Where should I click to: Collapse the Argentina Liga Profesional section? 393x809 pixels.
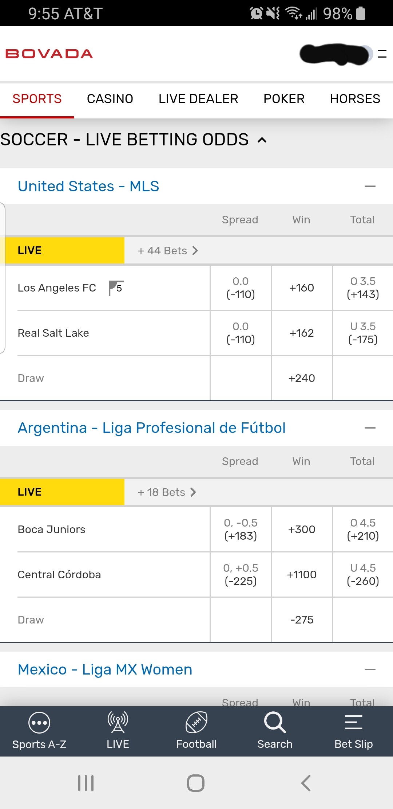tap(370, 428)
